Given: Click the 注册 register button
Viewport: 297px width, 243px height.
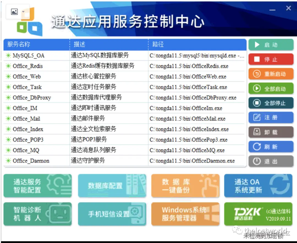Looking at the screenshot, I should [x=271, y=117].
